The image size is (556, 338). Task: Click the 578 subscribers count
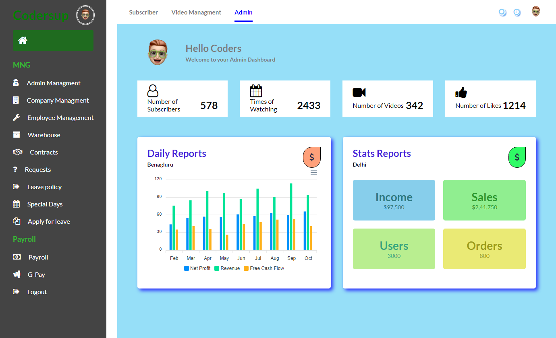pyautogui.click(x=209, y=105)
